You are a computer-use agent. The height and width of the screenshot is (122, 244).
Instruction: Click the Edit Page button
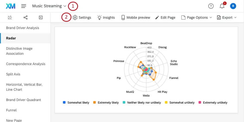pos(165,18)
